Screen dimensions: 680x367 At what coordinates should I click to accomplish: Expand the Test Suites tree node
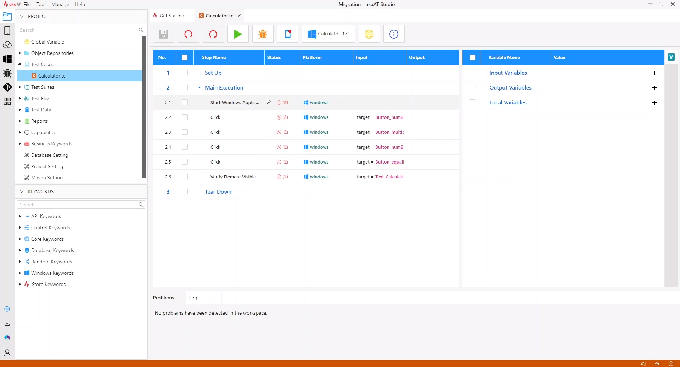(20, 87)
